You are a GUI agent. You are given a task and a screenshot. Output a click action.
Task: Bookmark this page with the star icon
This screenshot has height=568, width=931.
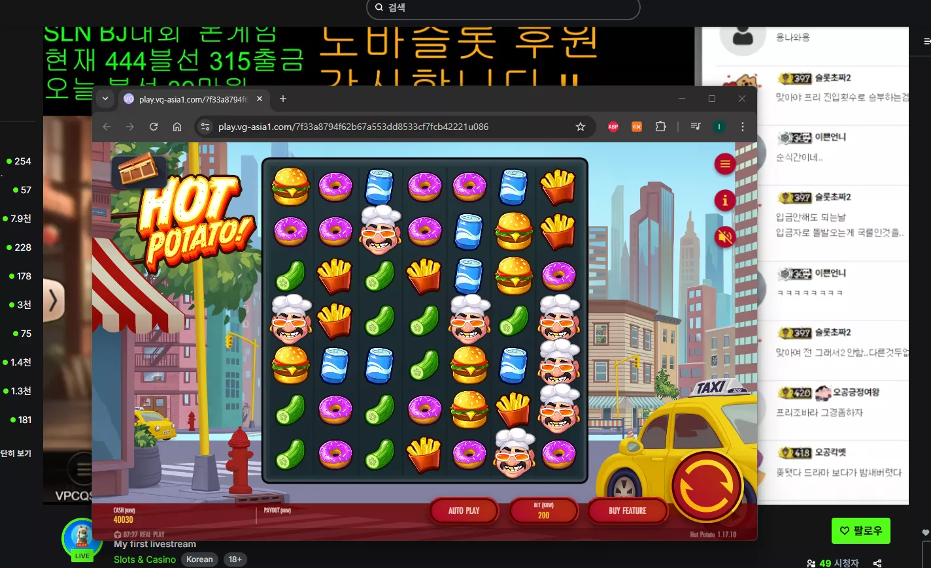pos(581,127)
